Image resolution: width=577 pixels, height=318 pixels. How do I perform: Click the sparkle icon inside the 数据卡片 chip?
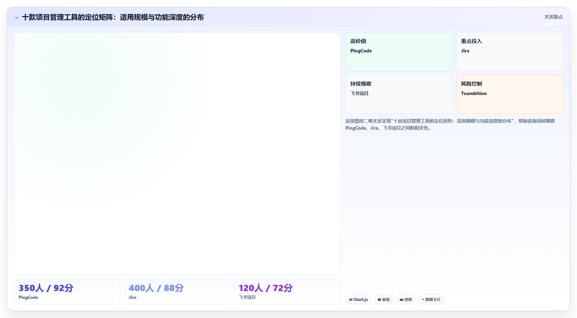coord(423,299)
